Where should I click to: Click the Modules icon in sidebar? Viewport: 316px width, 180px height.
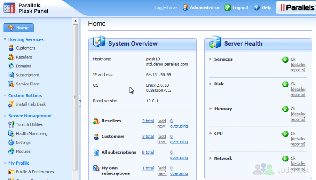tap(11, 152)
